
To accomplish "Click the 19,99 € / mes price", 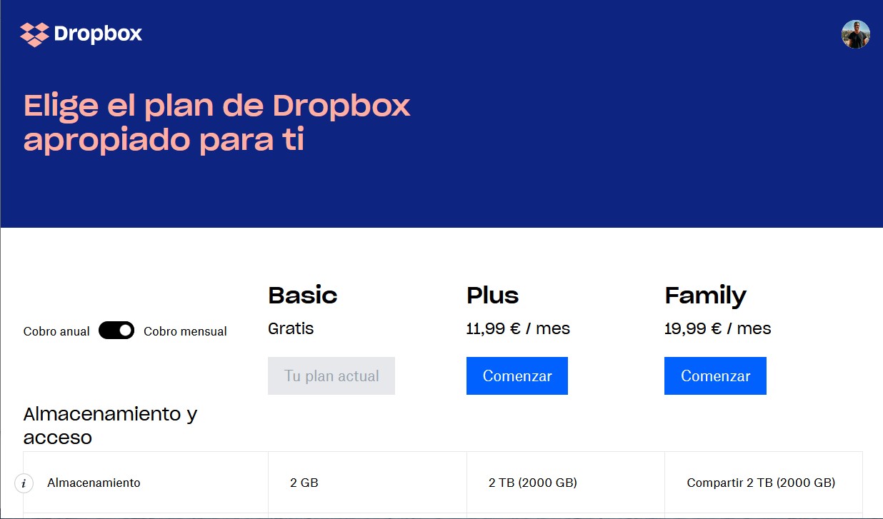I will (717, 329).
